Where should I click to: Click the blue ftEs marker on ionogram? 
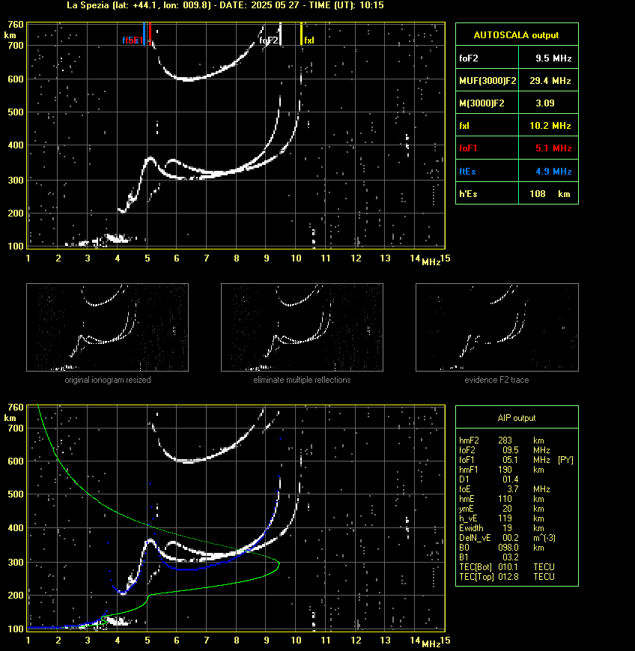(144, 34)
